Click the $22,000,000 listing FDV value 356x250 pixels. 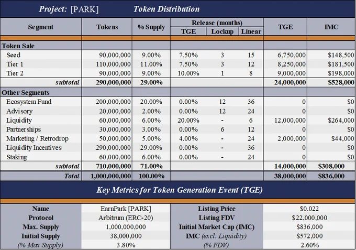309,218
